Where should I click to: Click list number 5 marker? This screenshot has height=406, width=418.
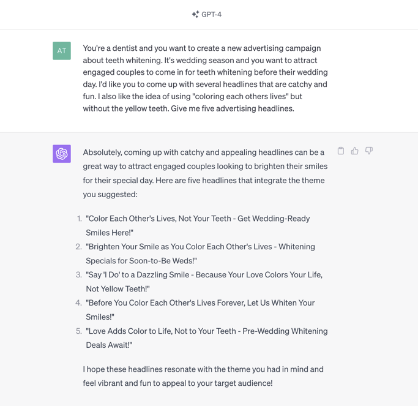[x=78, y=331]
